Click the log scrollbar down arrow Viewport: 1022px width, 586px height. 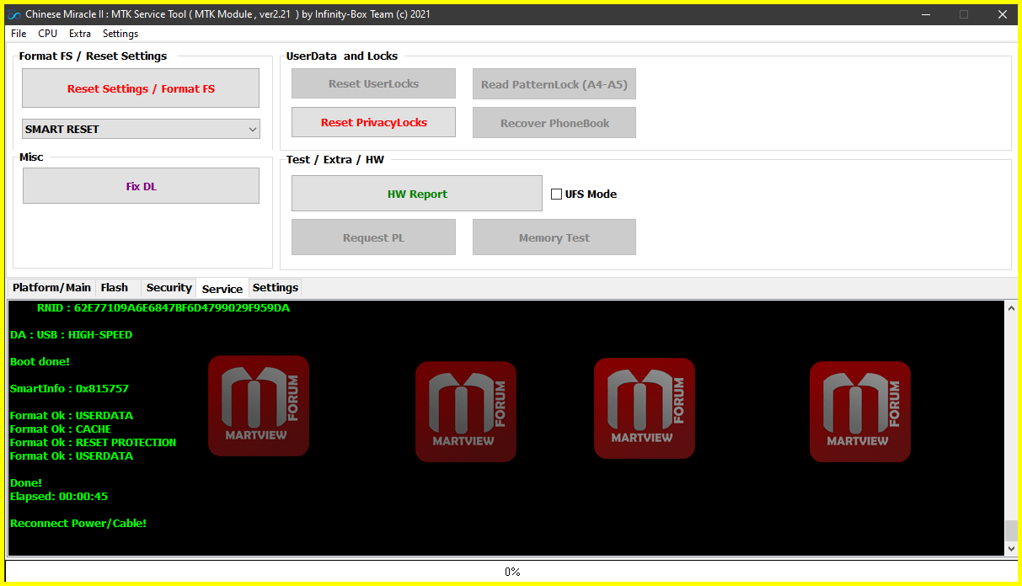coord(1011,548)
